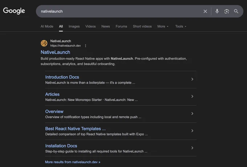Click chevron on Best React Native Templates row
Image resolution: width=247 pixels, height=167 pixels.
tap(192, 131)
